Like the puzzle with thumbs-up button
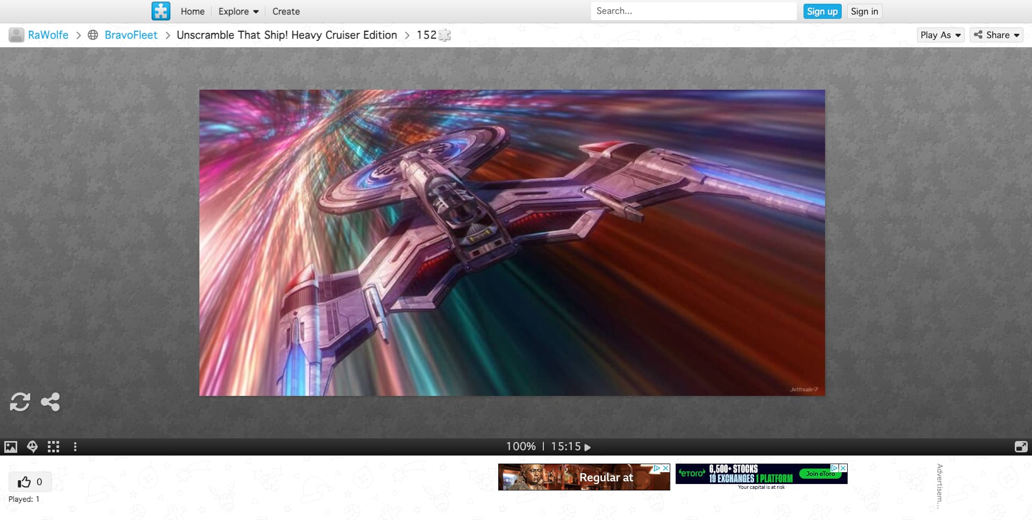 pyautogui.click(x=30, y=482)
